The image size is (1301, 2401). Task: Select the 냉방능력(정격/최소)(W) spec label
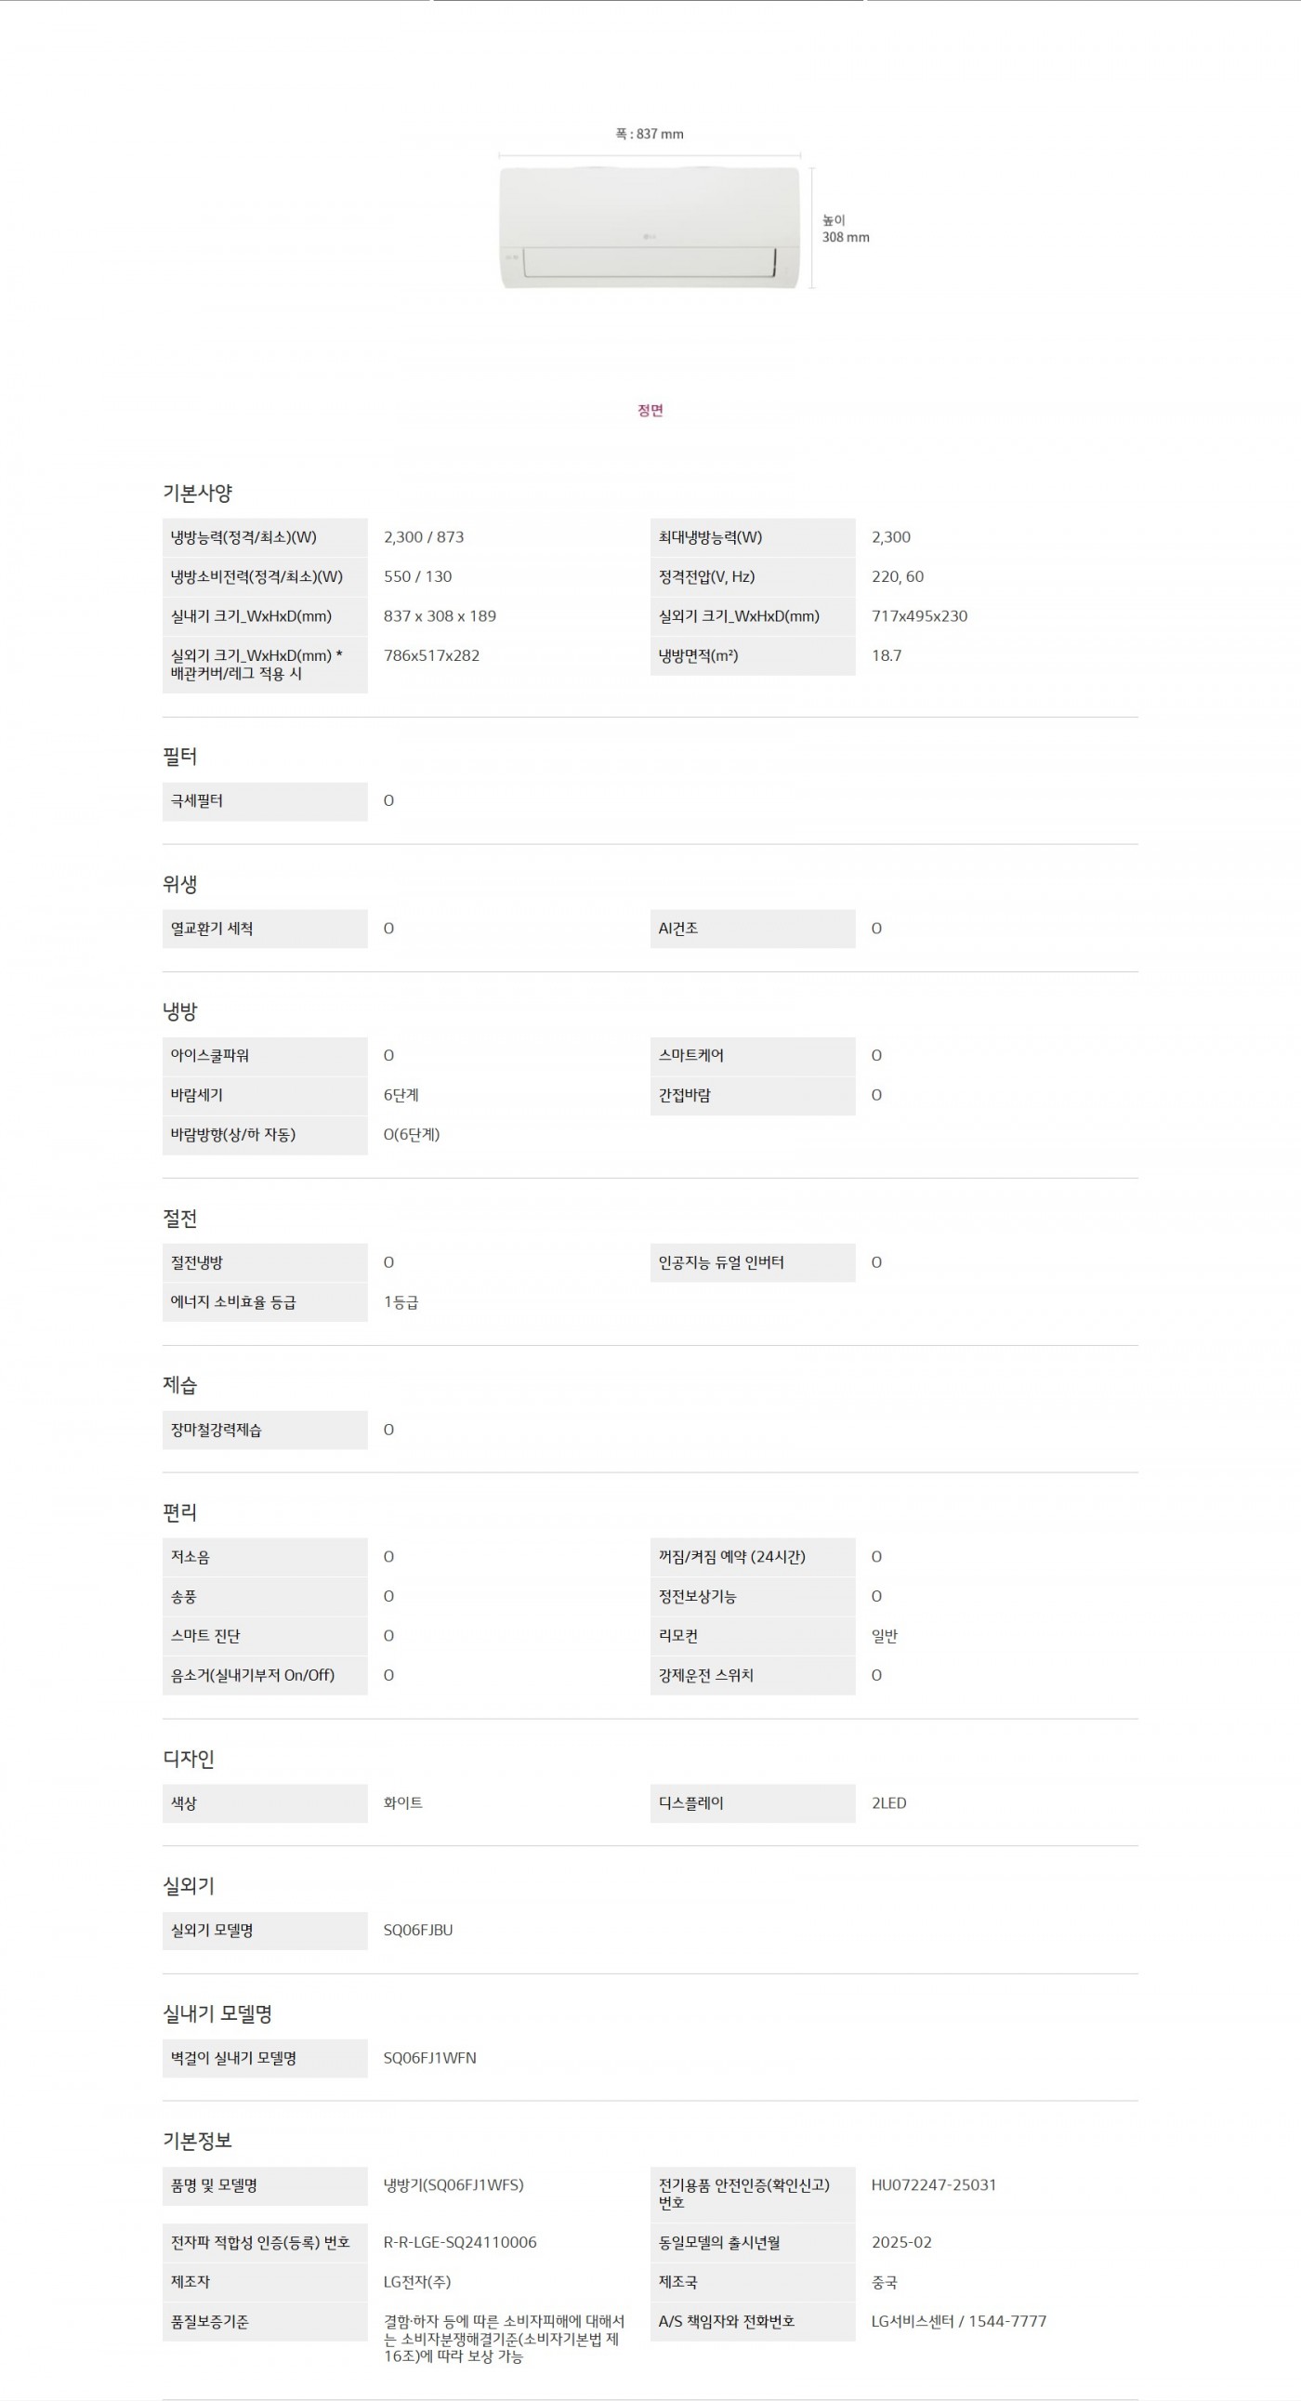[x=243, y=537]
